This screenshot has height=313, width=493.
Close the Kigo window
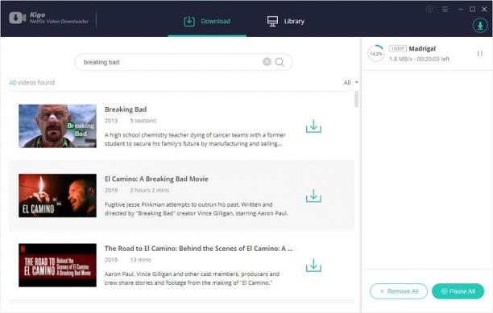(484, 10)
